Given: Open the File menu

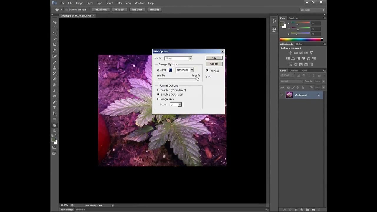Looking at the screenshot, I should pyautogui.click(x=62, y=3).
